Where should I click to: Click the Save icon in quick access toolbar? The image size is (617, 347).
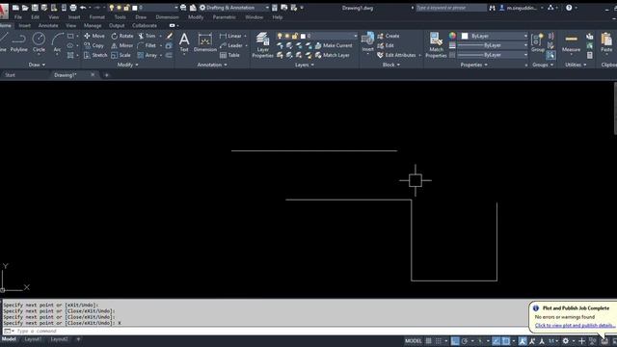(35, 8)
